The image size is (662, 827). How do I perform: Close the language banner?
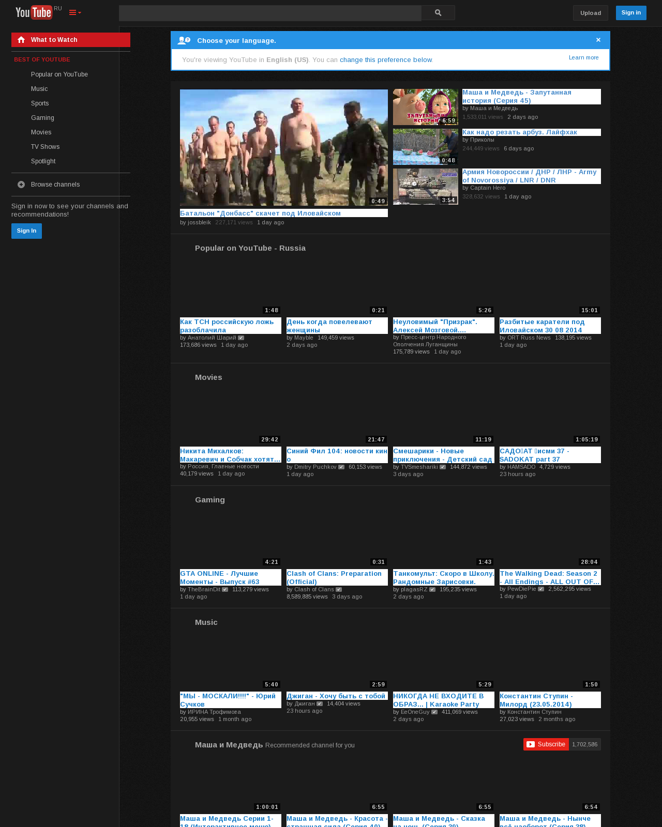click(598, 40)
